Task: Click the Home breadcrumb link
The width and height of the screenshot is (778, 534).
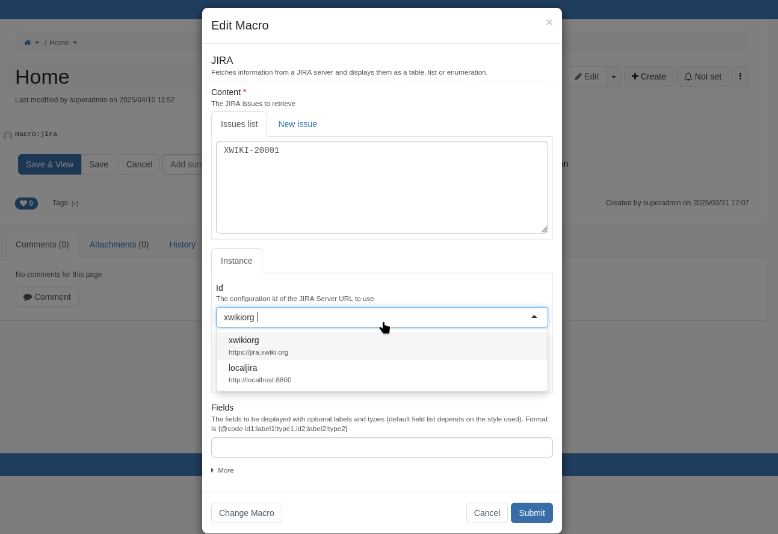Action: (59, 43)
